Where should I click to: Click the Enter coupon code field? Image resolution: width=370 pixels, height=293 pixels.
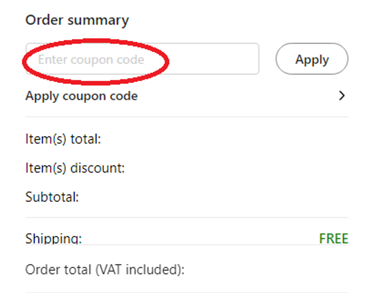click(142, 60)
